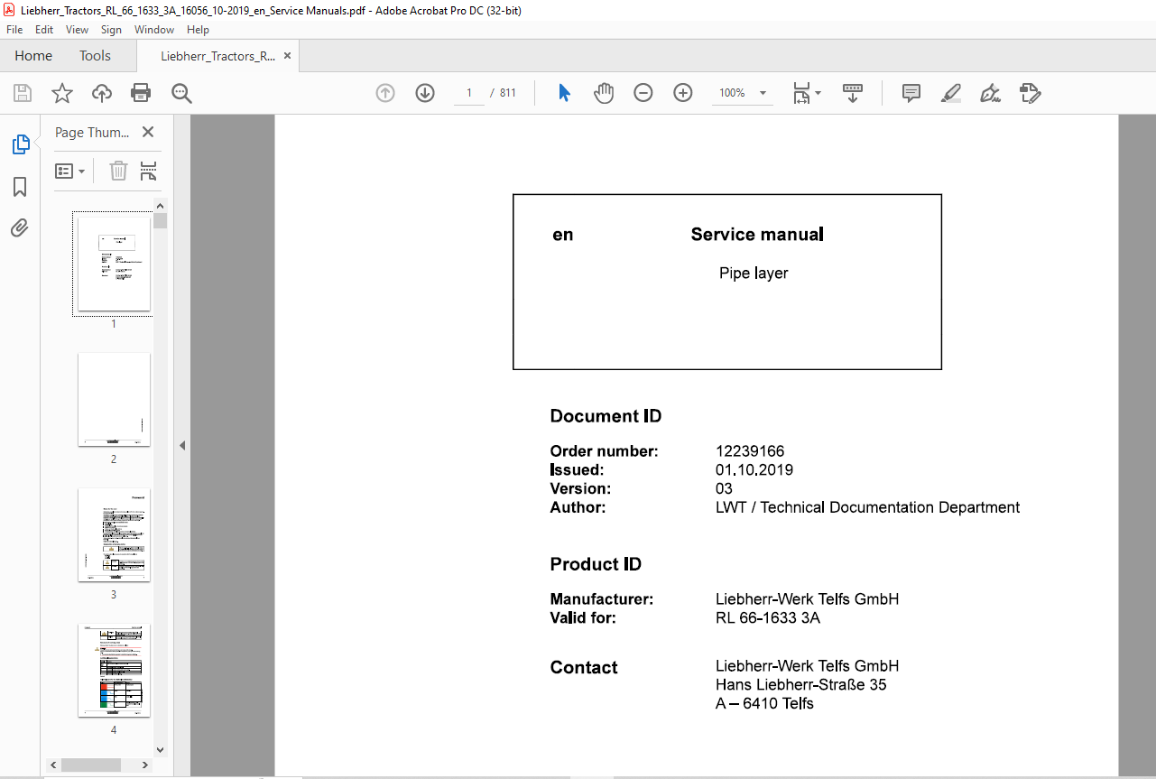The height and width of the screenshot is (779, 1156).
Task: Switch to the Home tab
Action: pos(33,55)
